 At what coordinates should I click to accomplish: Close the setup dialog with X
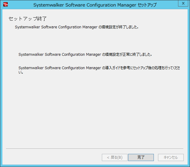(183, 3)
